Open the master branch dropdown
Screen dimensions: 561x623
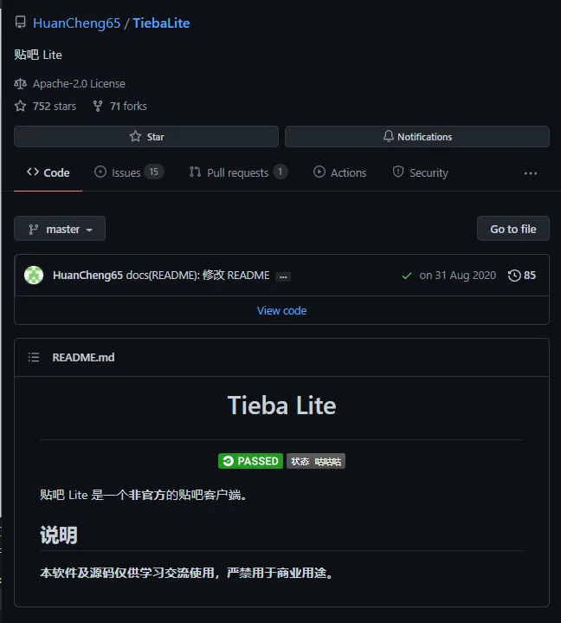coord(60,229)
